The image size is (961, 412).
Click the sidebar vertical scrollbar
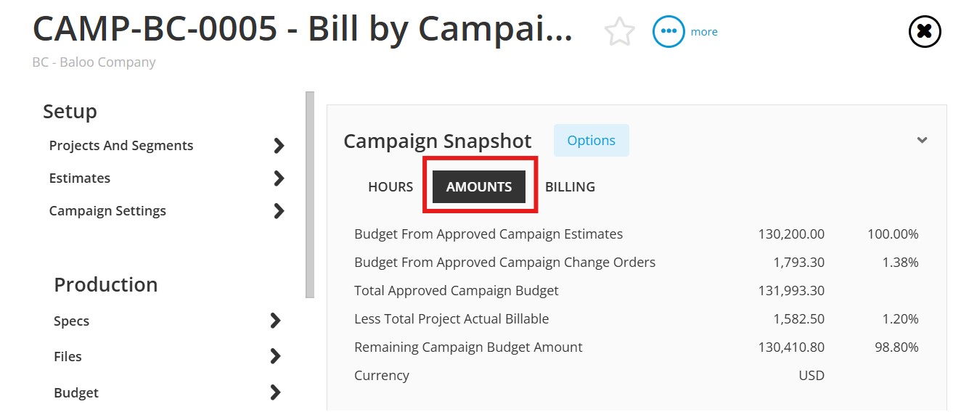310,194
